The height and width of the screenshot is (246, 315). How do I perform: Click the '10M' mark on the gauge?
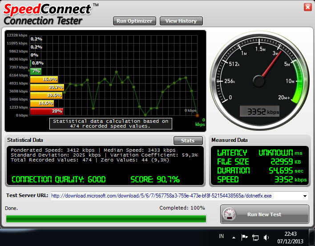click(x=290, y=81)
